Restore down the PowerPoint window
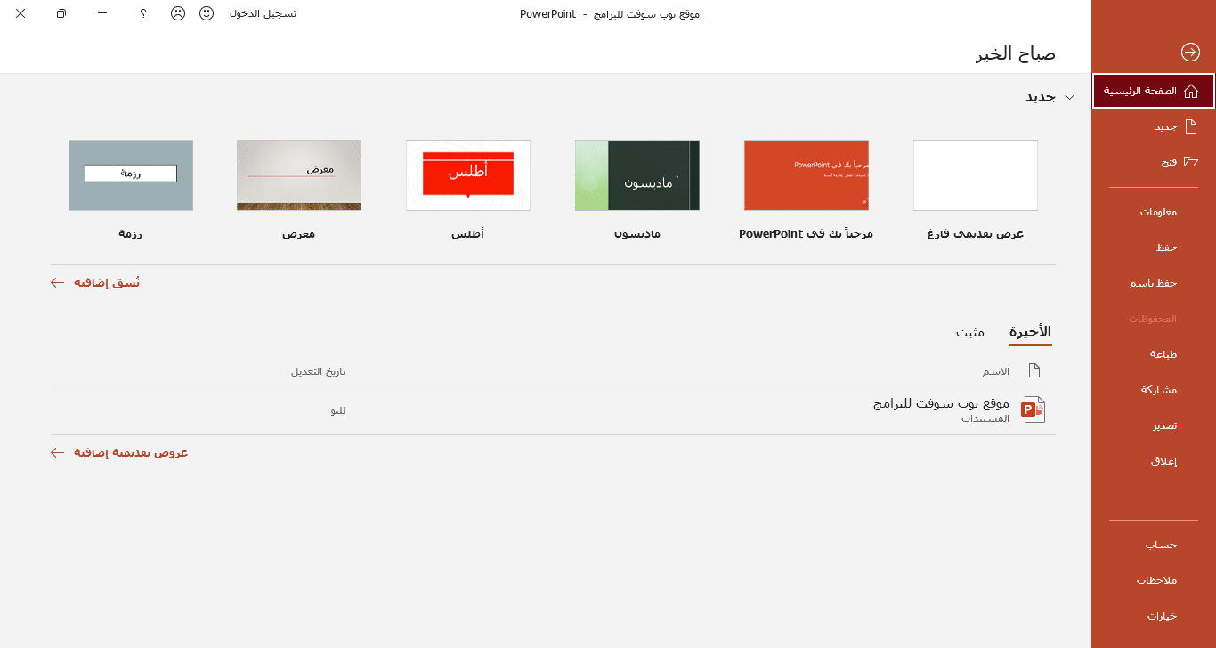The image size is (1216, 648). point(61,13)
